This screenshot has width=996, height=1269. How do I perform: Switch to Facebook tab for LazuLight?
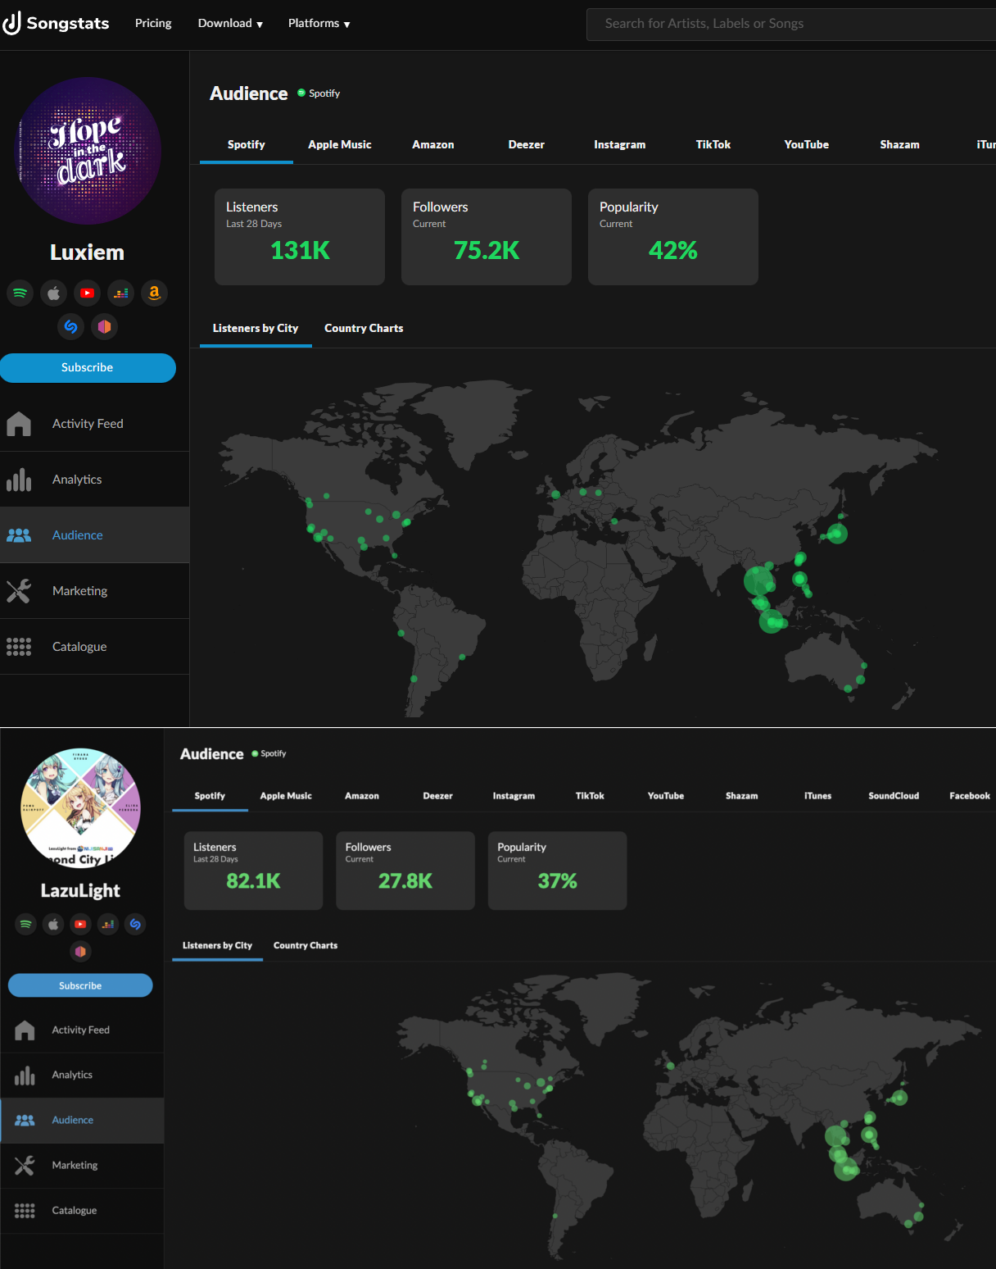tap(970, 796)
